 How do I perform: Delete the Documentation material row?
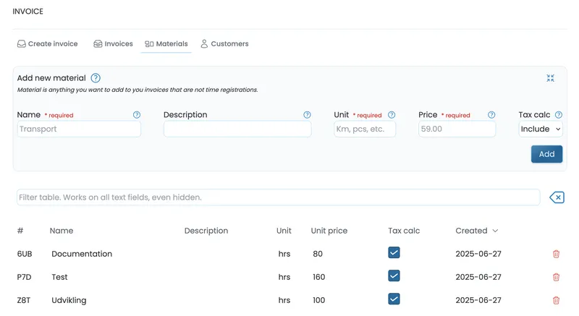pyautogui.click(x=556, y=254)
